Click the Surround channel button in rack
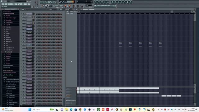The height and width of the screenshot is (112, 199). click(x=30, y=95)
